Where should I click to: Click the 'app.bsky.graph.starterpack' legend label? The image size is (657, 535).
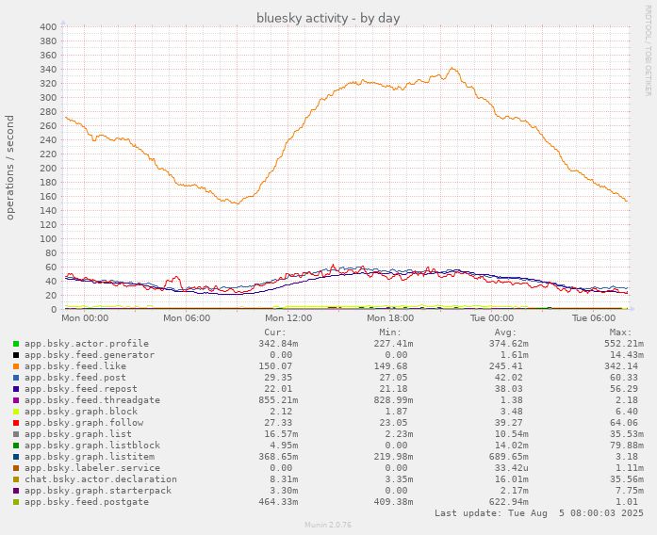pyautogui.click(x=98, y=491)
